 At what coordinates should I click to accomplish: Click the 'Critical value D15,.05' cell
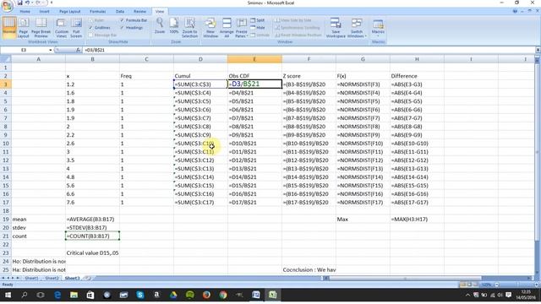[92, 253]
